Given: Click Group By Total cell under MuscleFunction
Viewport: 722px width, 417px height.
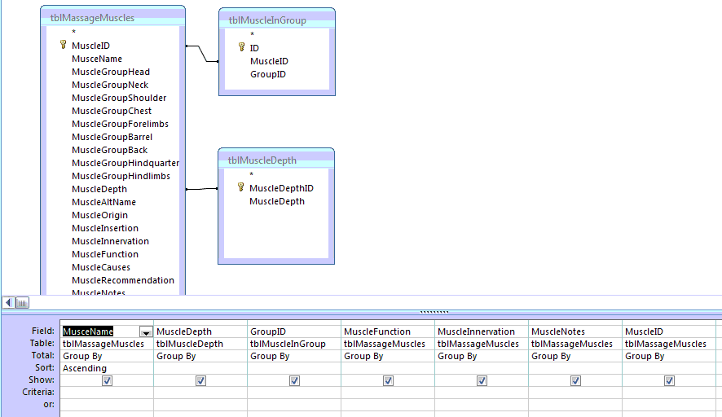Looking at the screenshot, I should (388, 356).
